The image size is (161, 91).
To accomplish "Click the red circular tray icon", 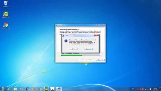I will click(141, 89).
